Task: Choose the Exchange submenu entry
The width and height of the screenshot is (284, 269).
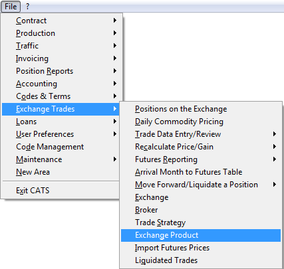Action: click(201, 197)
